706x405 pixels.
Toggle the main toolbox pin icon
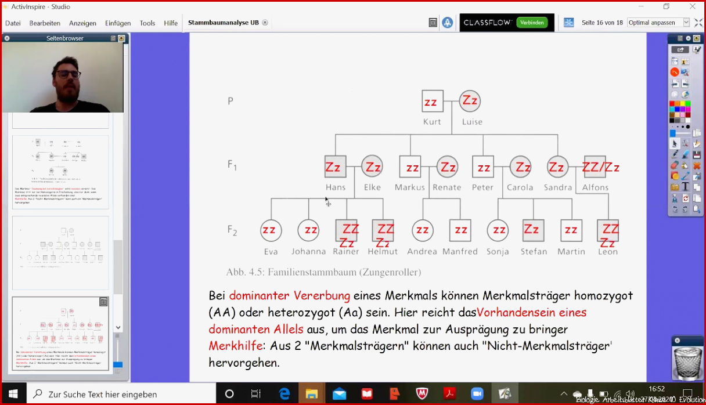[x=696, y=38]
